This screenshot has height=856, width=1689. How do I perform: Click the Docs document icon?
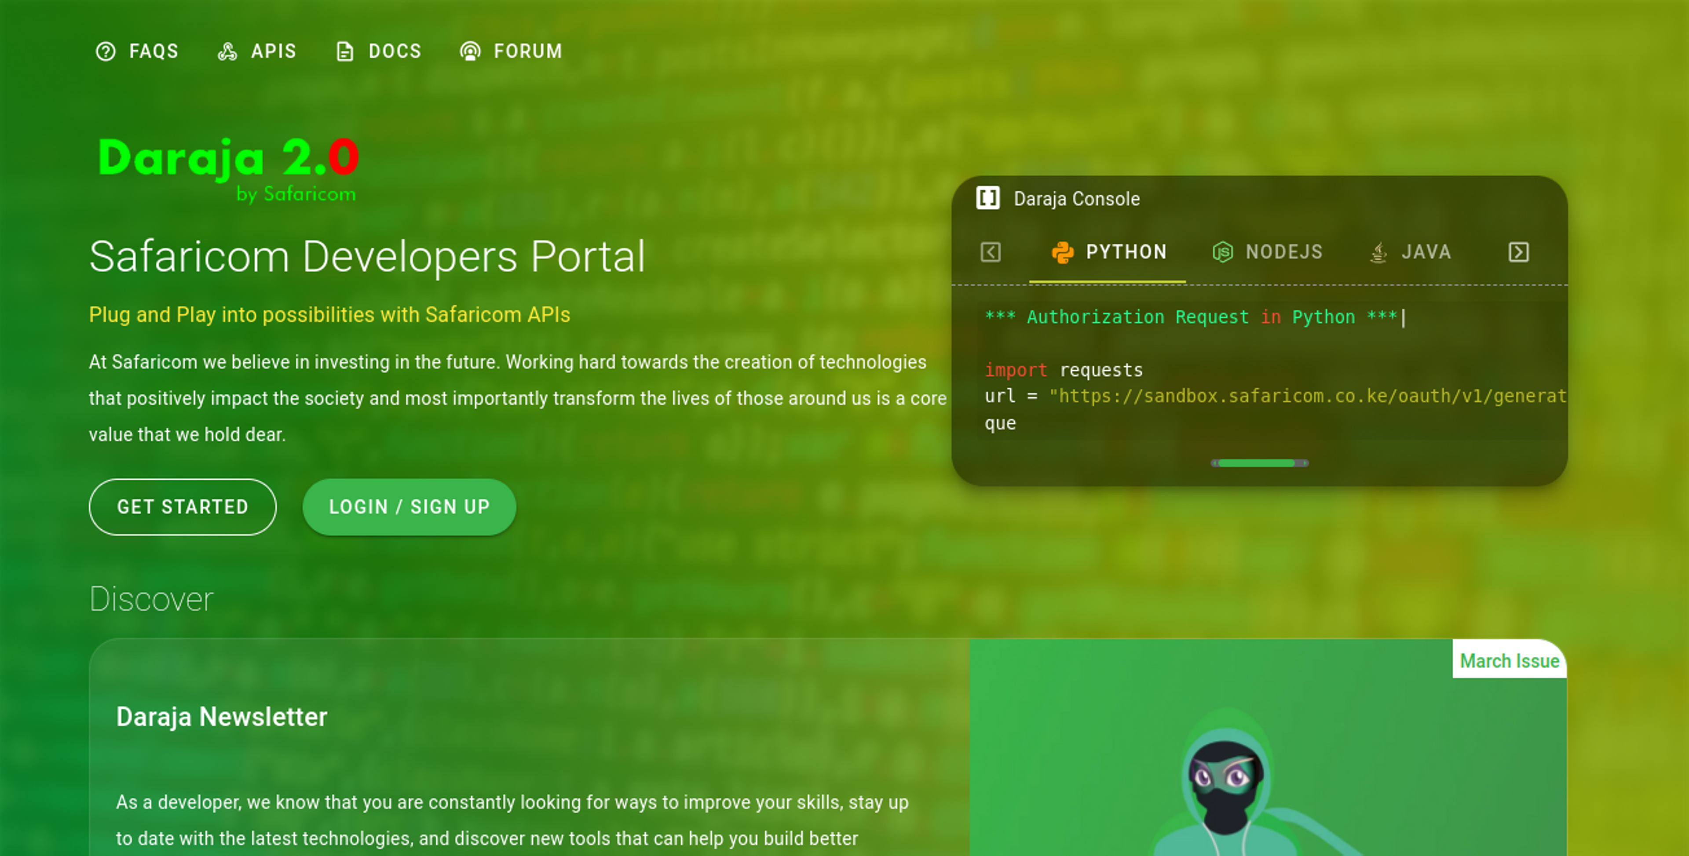point(345,51)
